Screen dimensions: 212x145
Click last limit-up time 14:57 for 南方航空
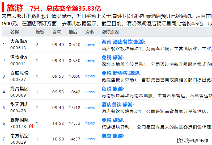tap(74, 139)
